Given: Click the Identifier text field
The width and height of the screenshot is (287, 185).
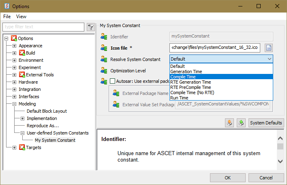Looking at the screenshot, I should coord(221,36).
